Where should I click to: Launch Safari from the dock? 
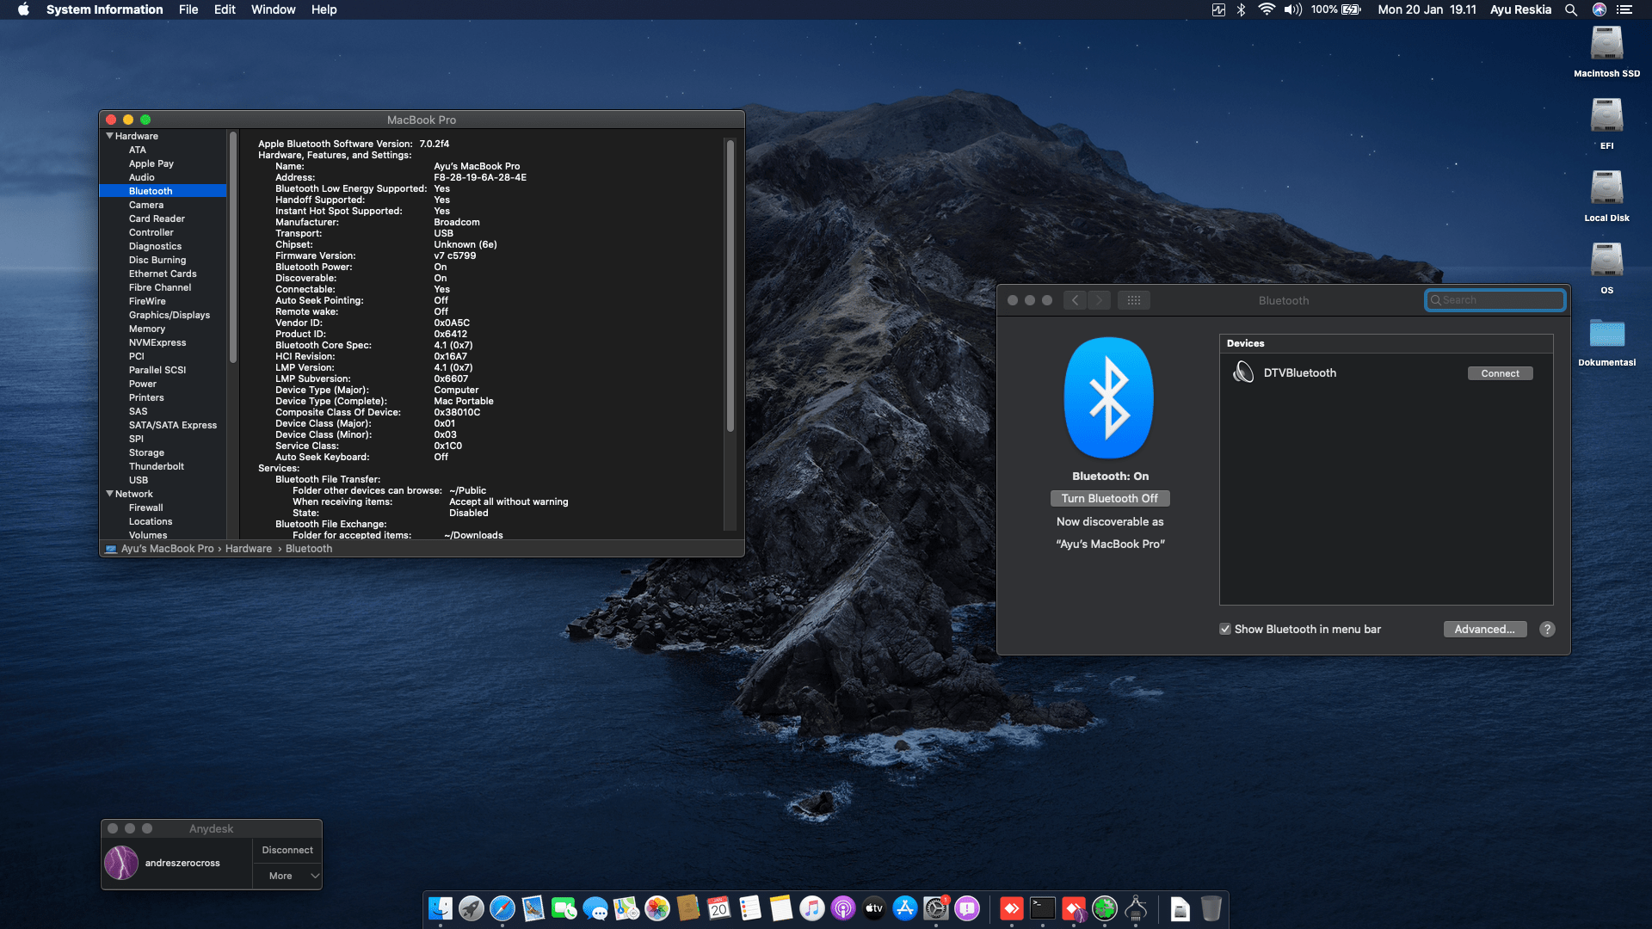coord(502,908)
